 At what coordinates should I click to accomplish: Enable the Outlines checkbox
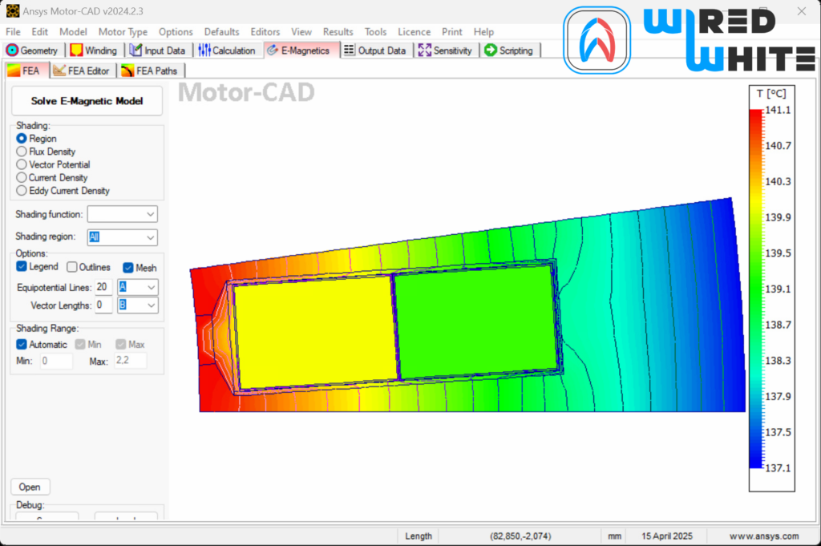tap(71, 268)
